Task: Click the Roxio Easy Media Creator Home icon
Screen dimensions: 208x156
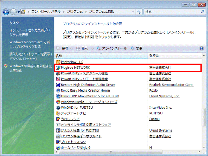Action: click(58, 90)
